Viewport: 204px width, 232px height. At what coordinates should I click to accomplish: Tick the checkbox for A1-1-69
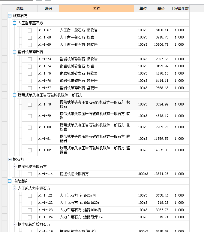click(30, 45)
